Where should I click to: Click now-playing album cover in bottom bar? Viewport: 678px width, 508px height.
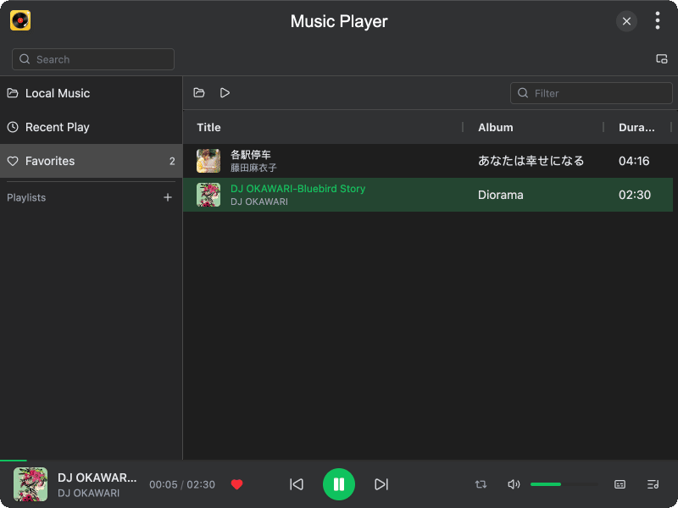(x=31, y=484)
